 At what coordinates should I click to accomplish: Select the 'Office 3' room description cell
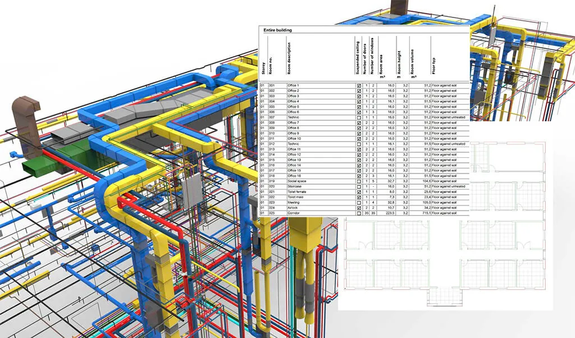click(x=293, y=96)
